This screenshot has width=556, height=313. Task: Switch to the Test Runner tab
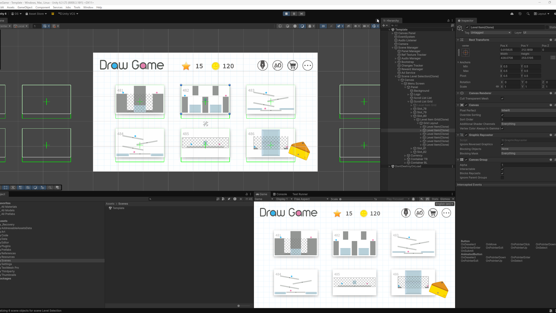tap(300, 194)
